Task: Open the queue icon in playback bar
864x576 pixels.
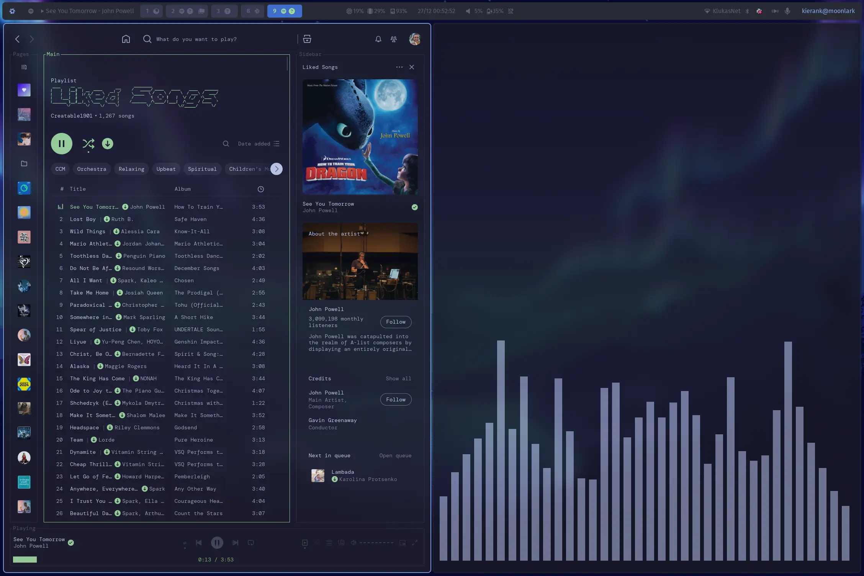Action: click(329, 543)
